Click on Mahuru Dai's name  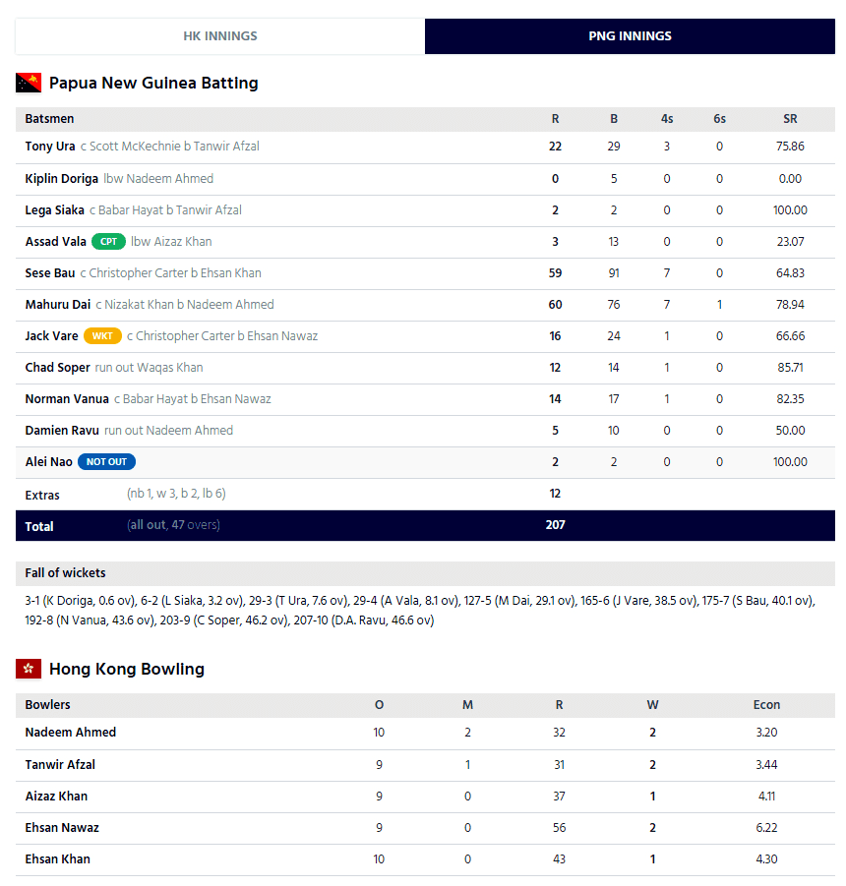coord(60,305)
